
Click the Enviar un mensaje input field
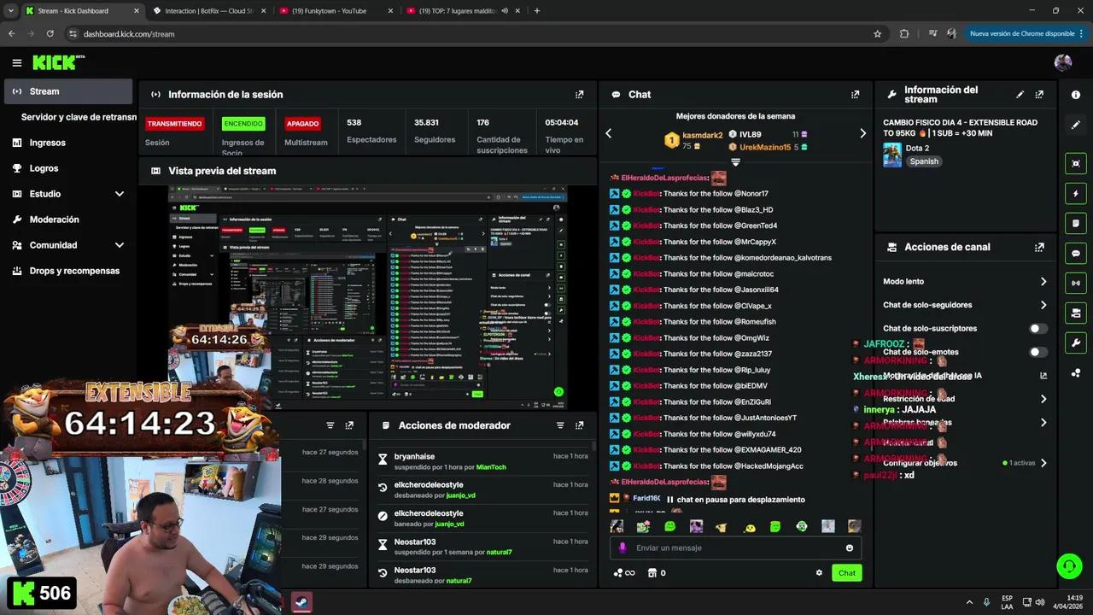pos(726,548)
